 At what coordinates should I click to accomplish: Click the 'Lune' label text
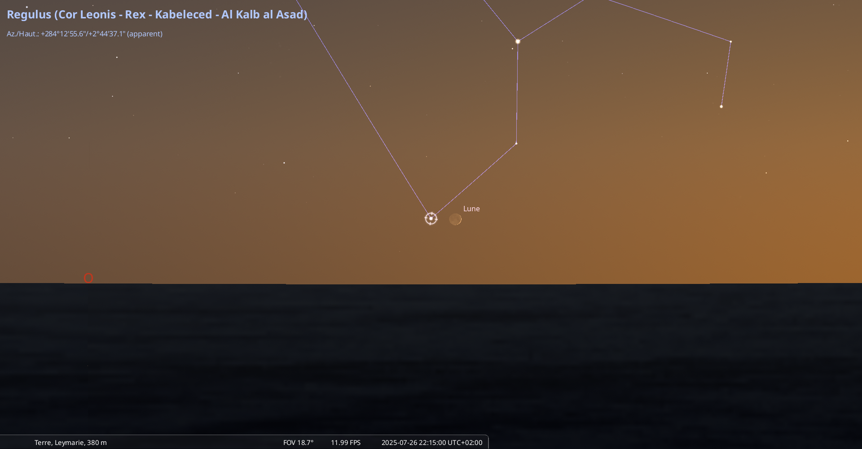coord(471,209)
